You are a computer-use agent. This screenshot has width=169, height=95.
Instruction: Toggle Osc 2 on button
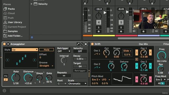[x=137, y=66]
